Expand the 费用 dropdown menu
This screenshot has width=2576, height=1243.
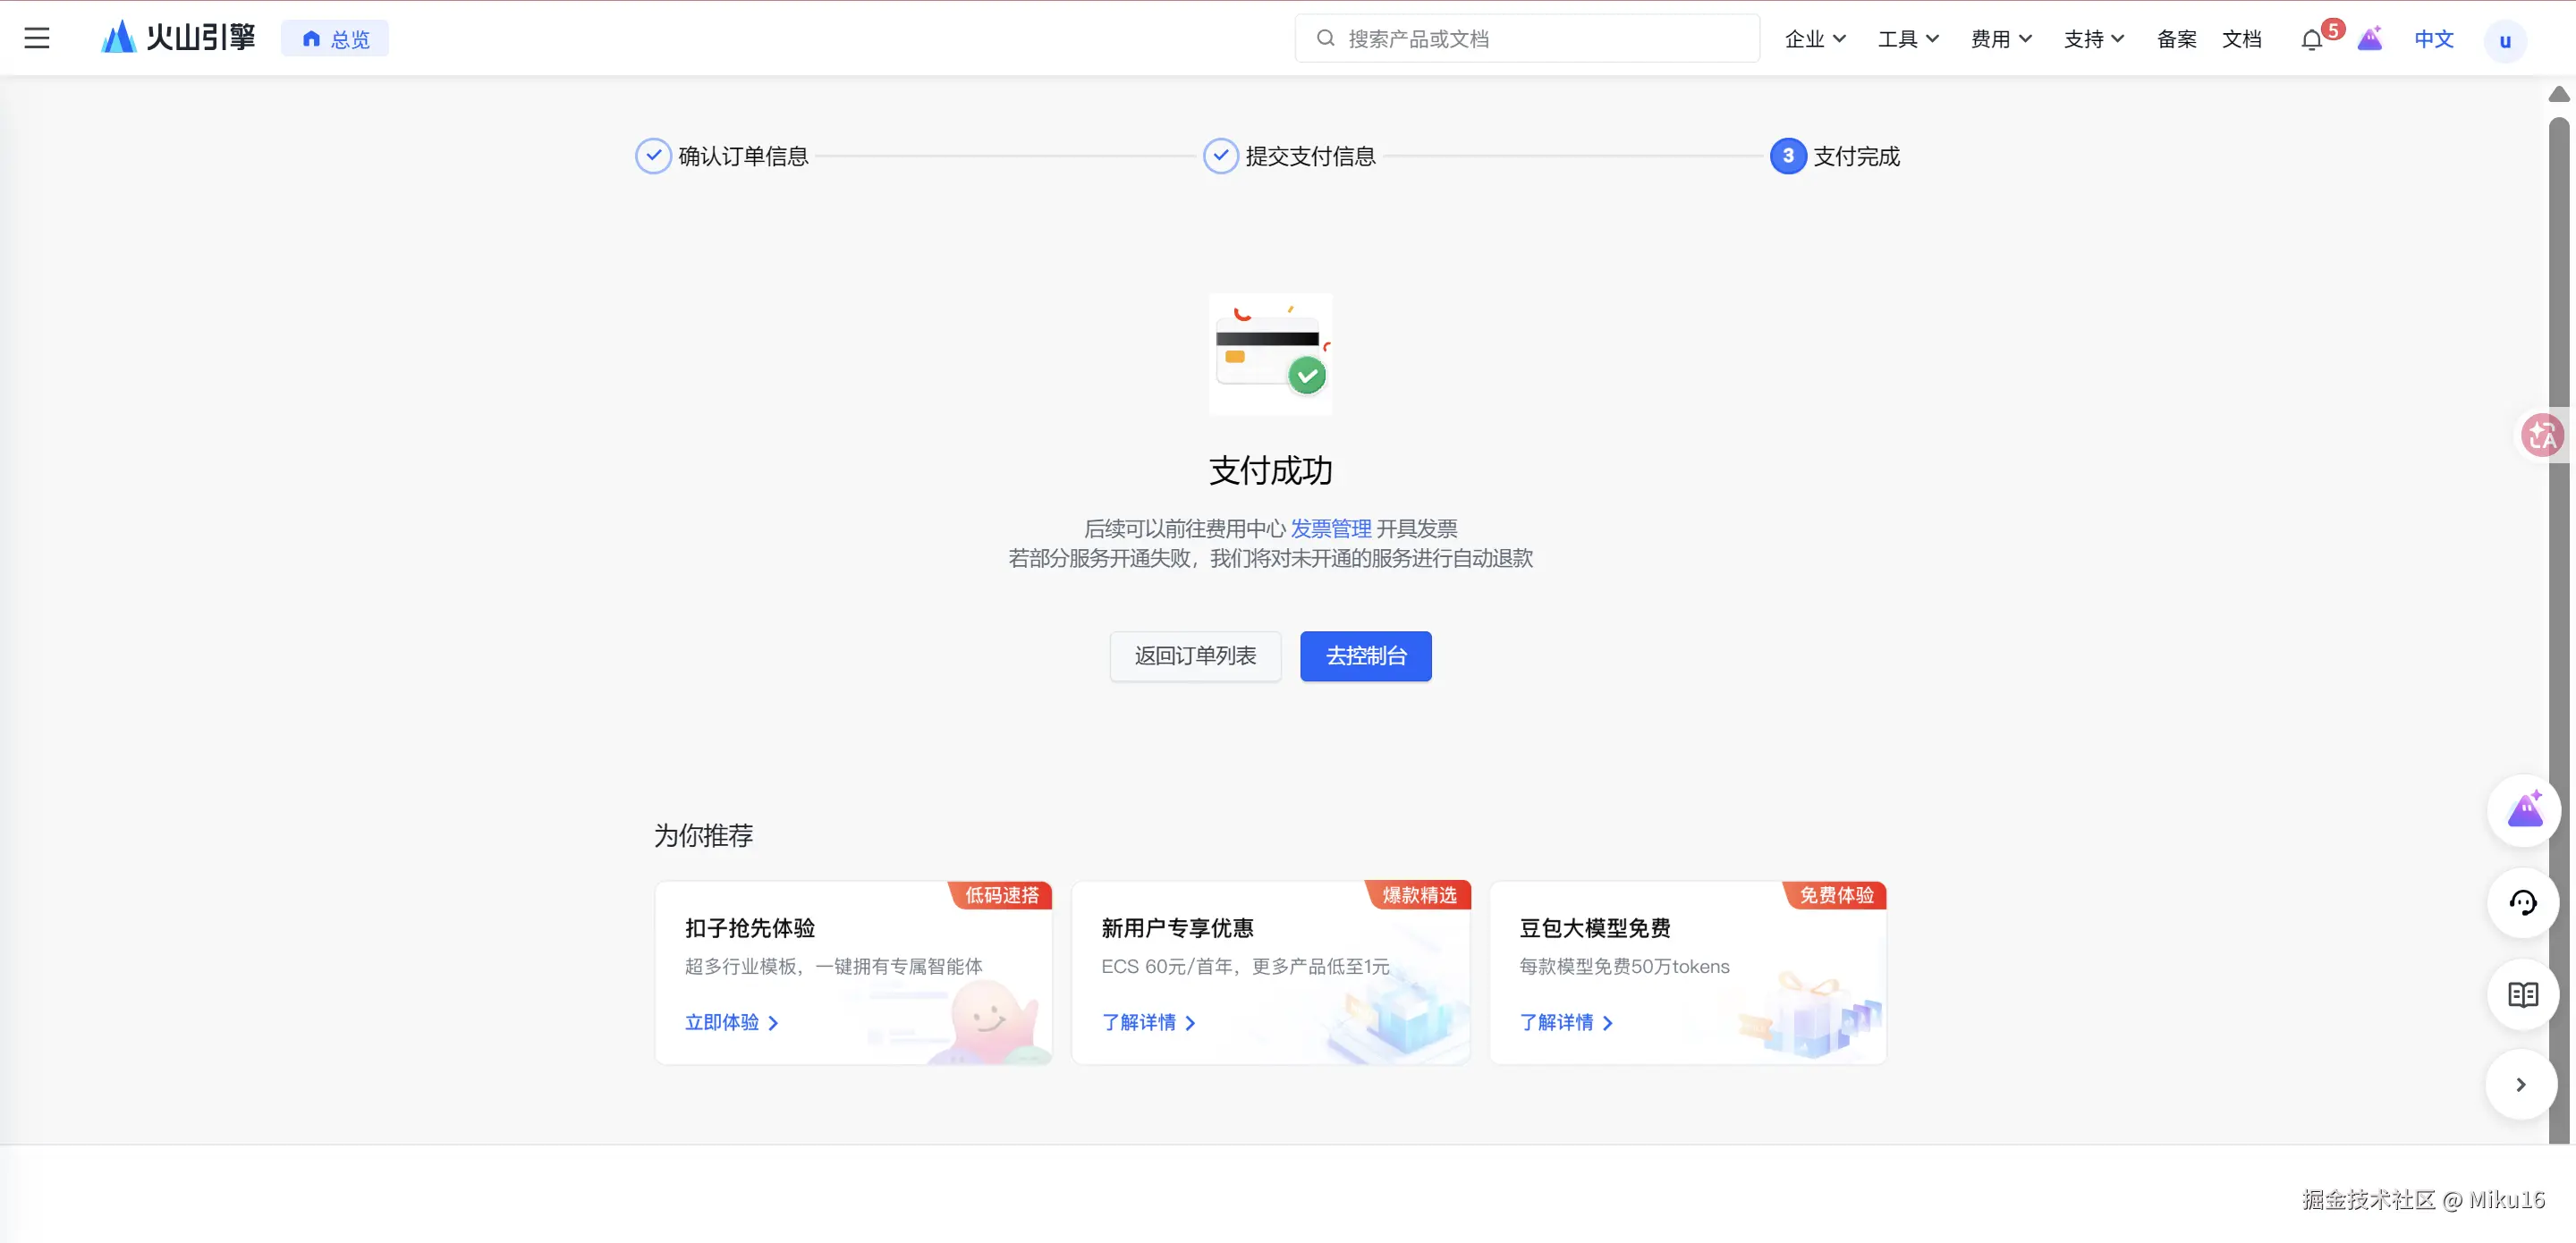tap(2001, 39)
